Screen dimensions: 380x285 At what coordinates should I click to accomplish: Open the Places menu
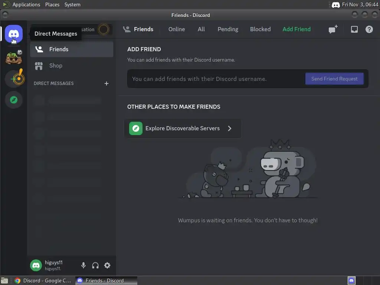pyautogui.click(x=52, y=4)
